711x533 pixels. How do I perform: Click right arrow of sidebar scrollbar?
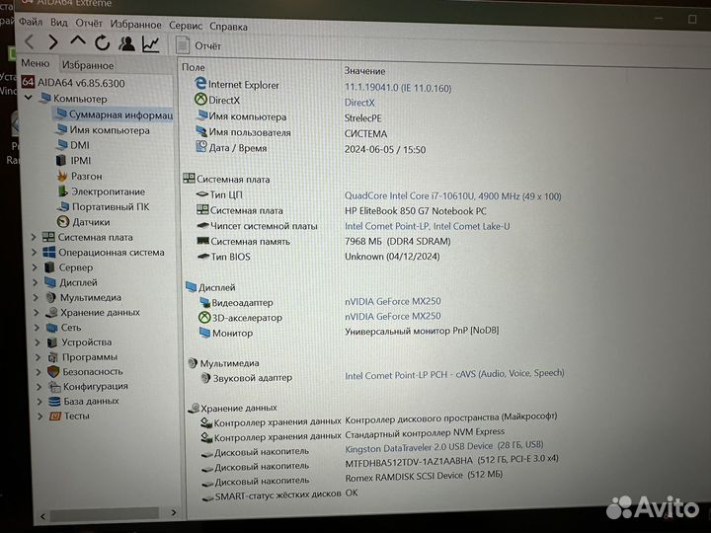coord(174,512)
